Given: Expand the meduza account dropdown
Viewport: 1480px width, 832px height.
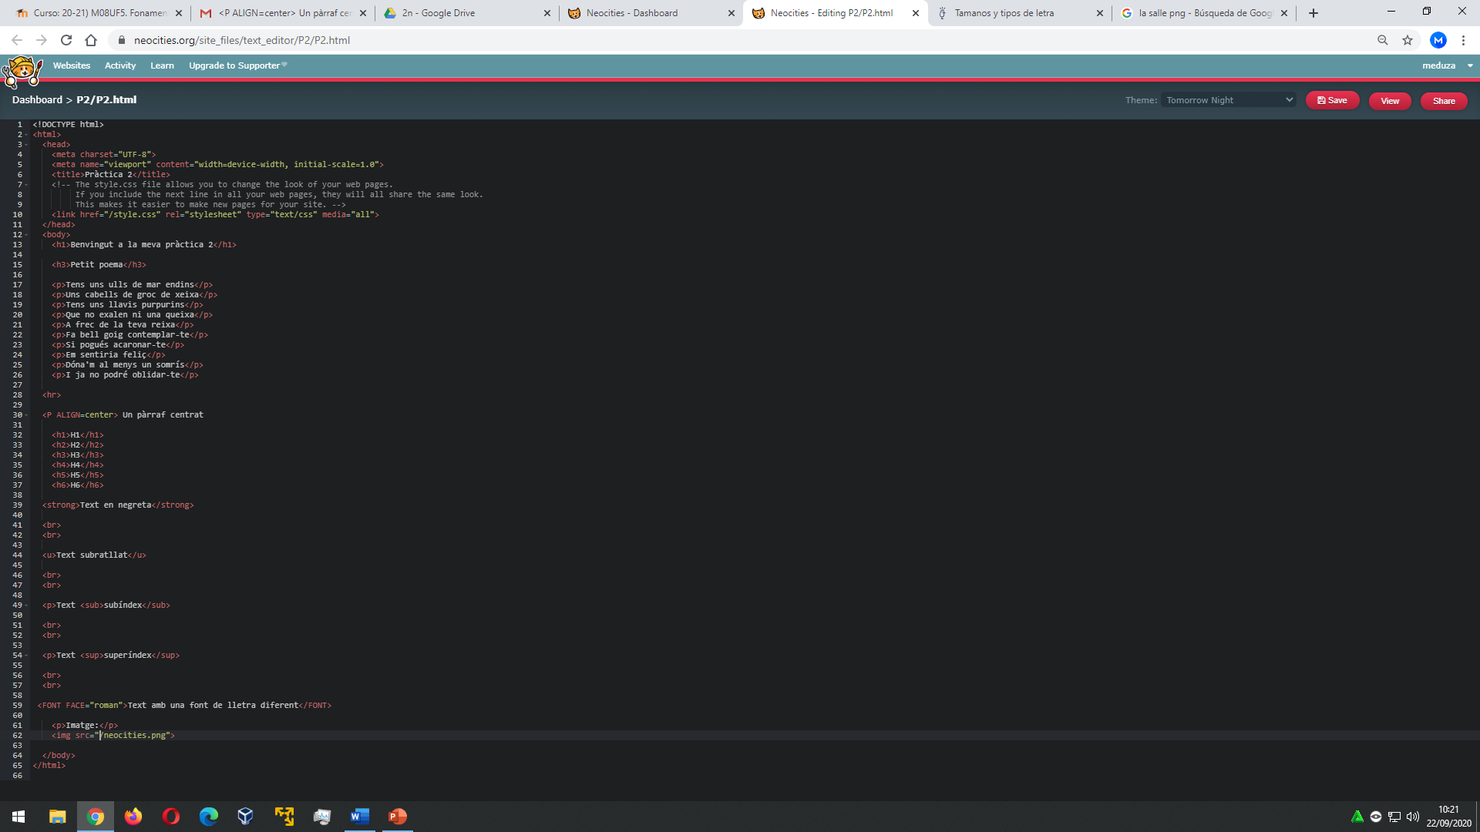Looking at the screenshot, I should point(1447,65).
